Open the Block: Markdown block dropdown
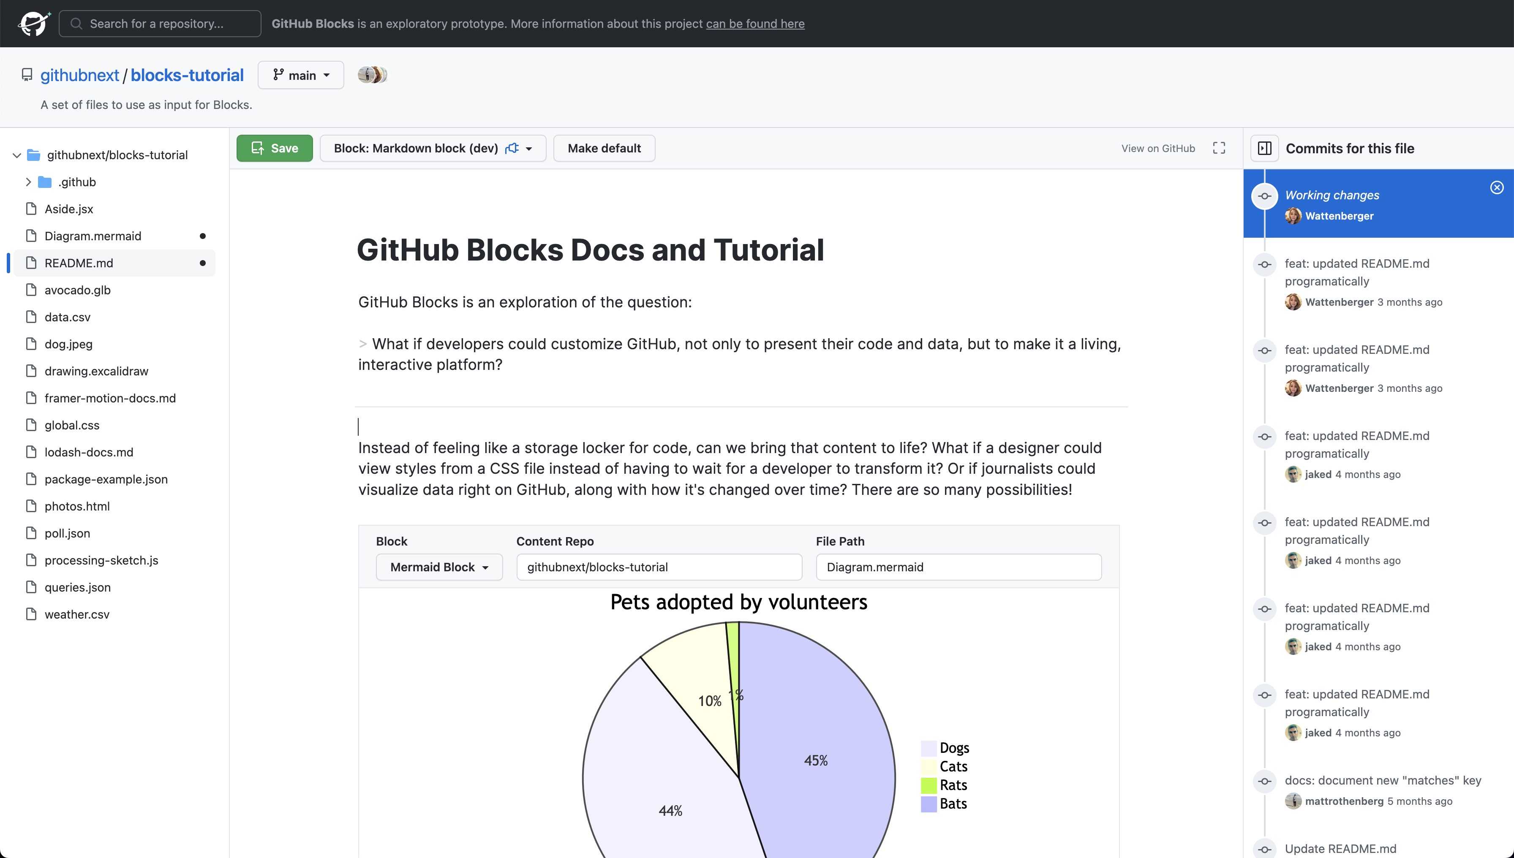Viewport: 1514px width, 858px height. [x=433, y=149]
